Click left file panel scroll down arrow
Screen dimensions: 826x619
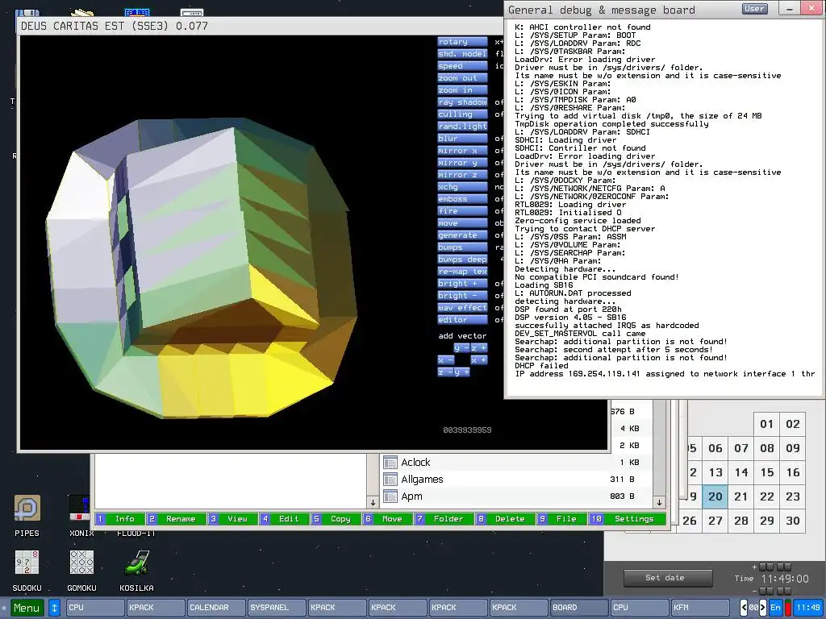click(373, 502)
